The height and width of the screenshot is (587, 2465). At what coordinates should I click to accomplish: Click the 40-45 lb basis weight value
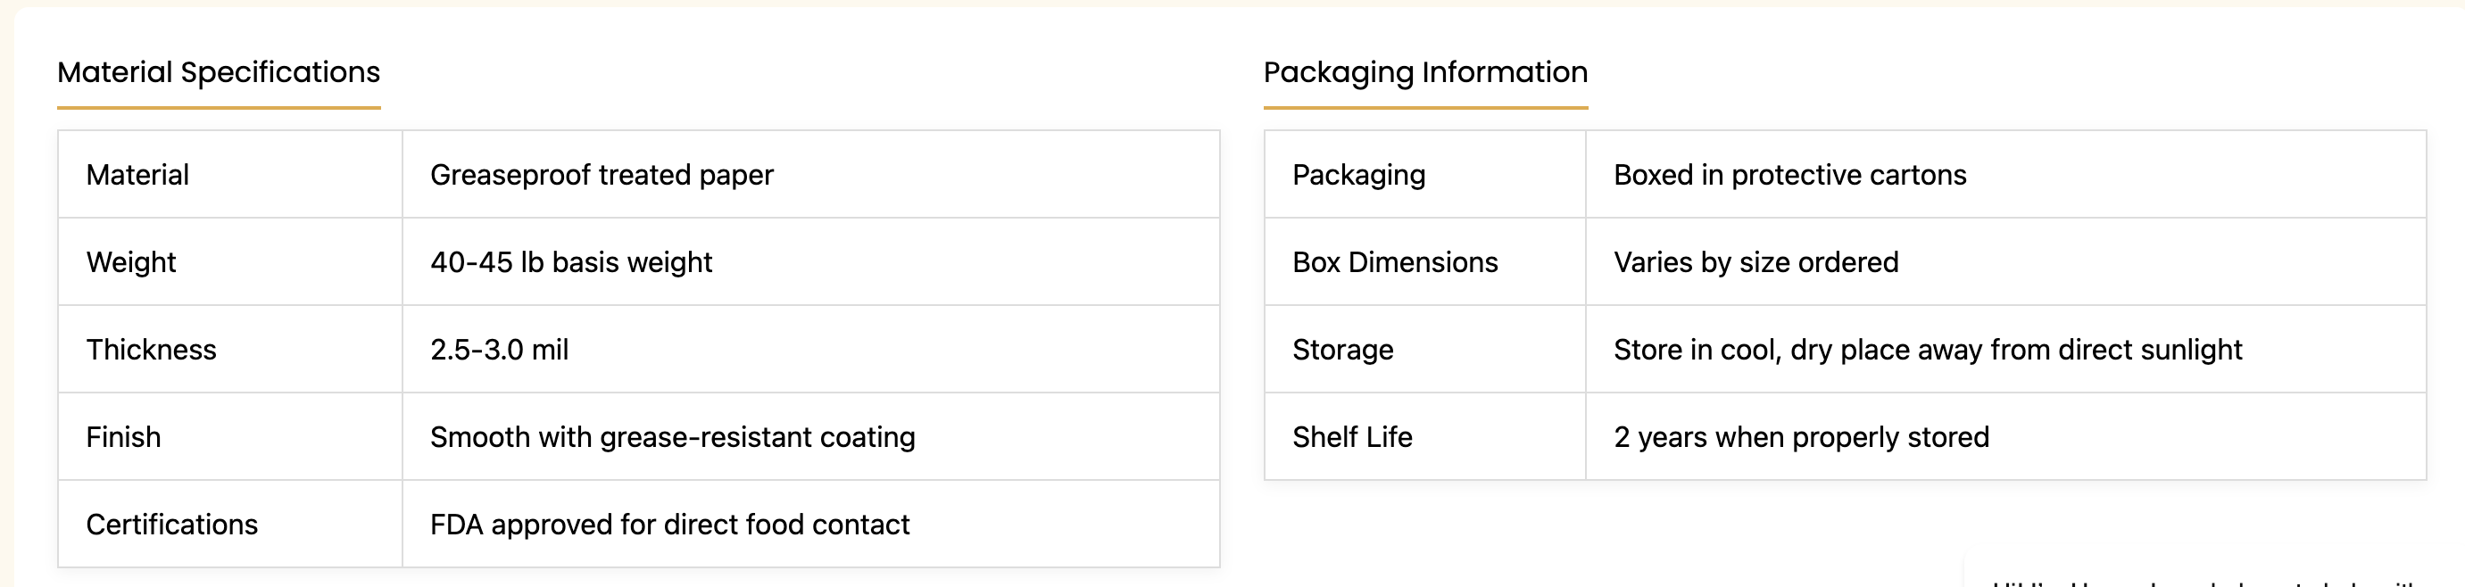[570, 262]
